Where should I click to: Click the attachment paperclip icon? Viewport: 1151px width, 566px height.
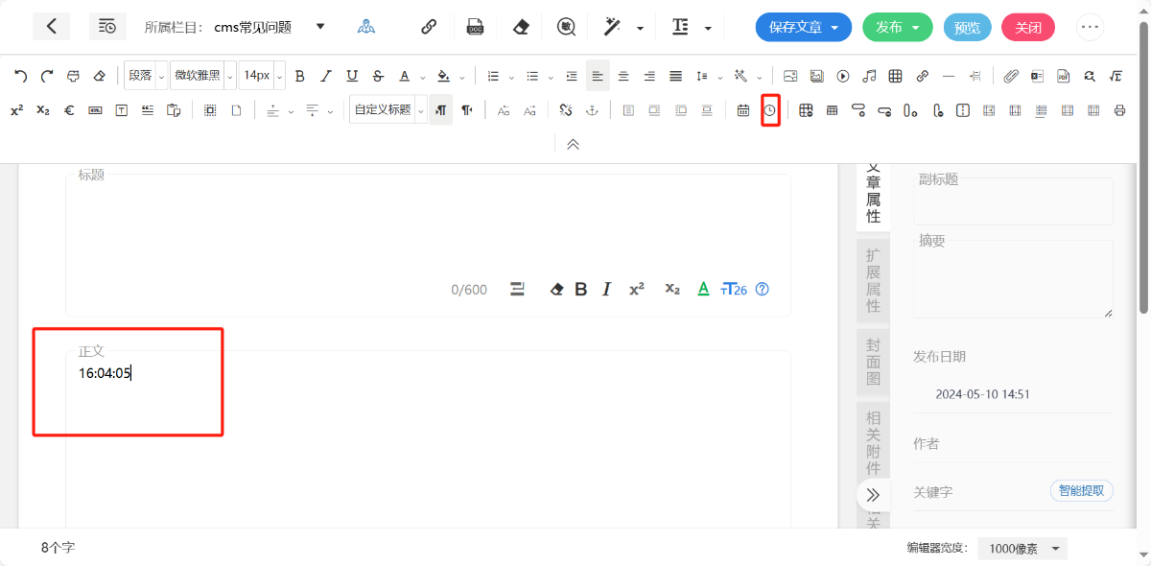(x=1011, y=76)
